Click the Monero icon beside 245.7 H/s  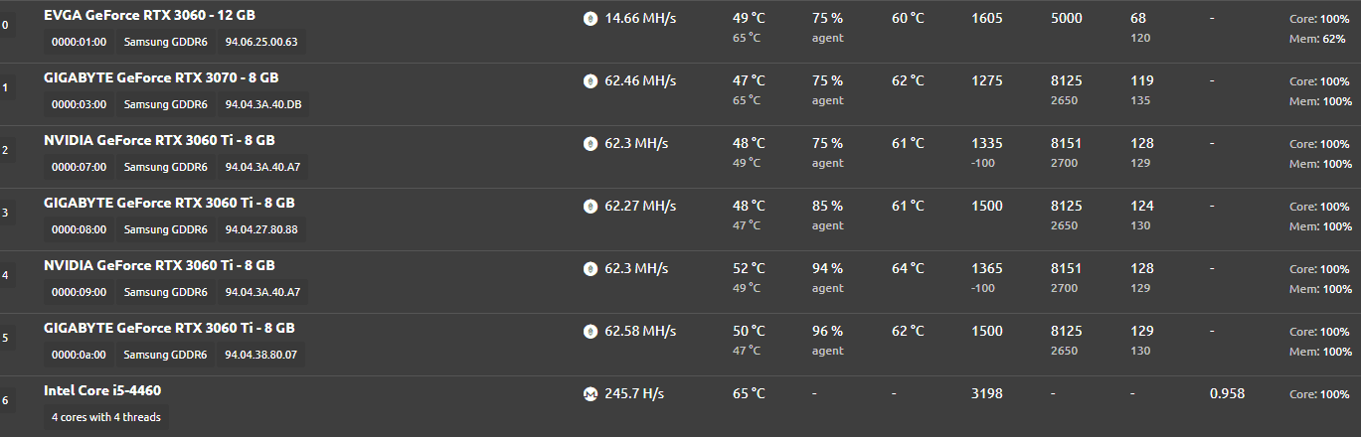click(590, 394)
